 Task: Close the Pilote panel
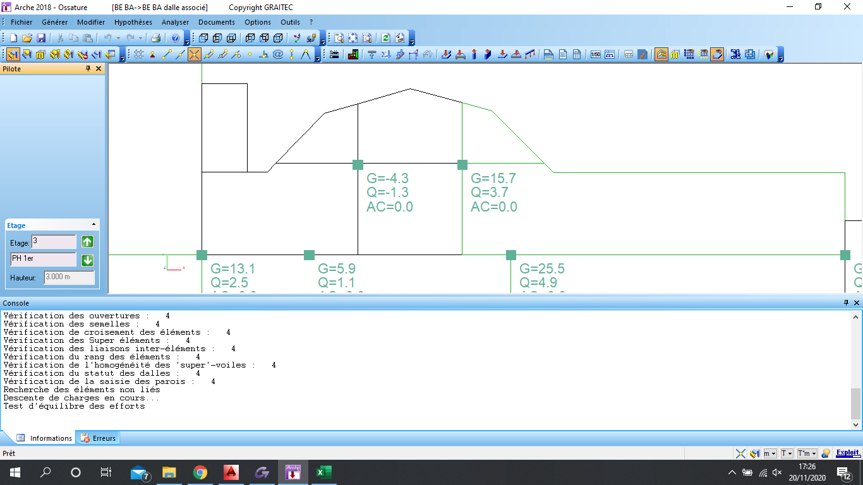click(x=99, y=68)
